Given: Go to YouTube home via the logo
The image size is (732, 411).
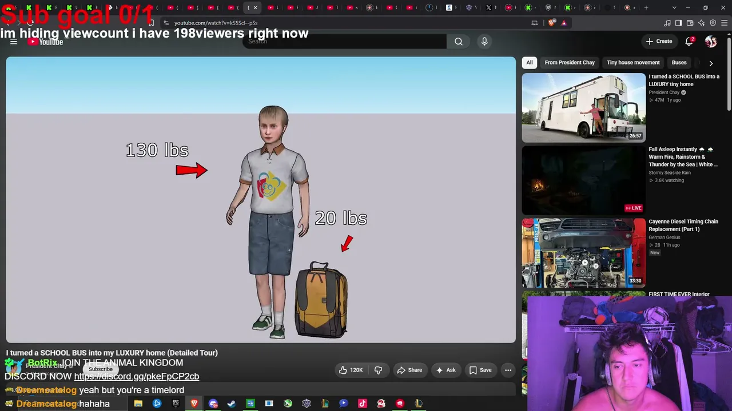Looking at the screenshot, I should [x=45, y=42].
